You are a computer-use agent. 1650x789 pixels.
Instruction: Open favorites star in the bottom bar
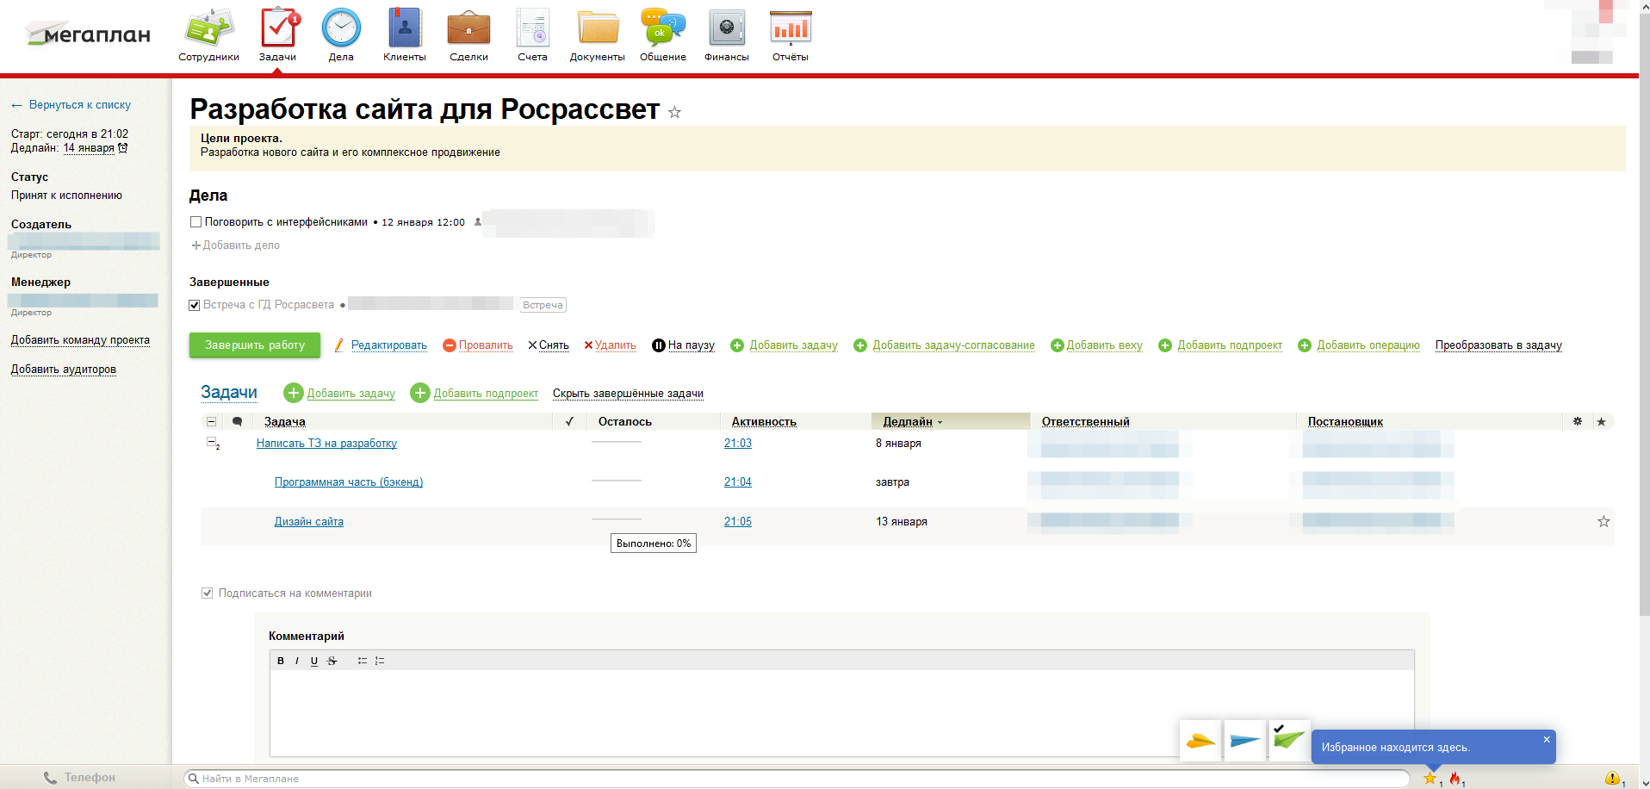(1430, 779)
